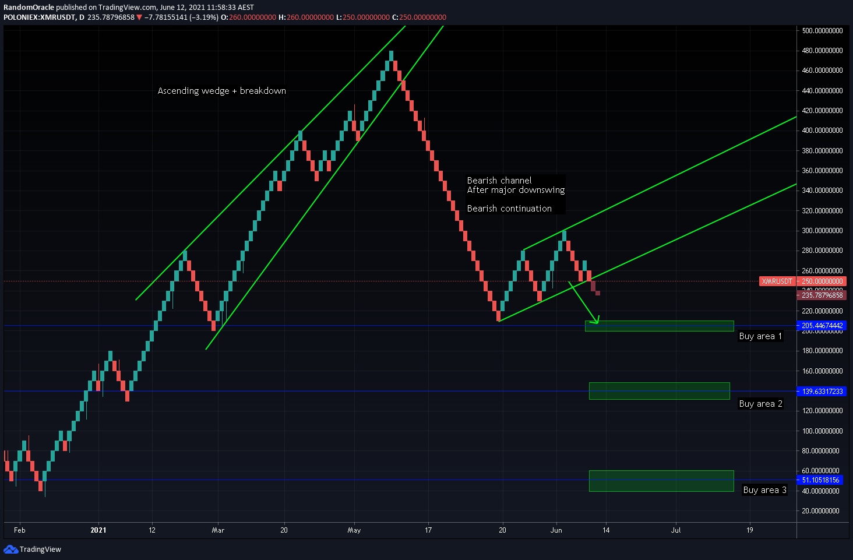Select the green Buy area 3 rectangle
The height and width of the screenshot is (560, 853).
click(x=661, y=481)
